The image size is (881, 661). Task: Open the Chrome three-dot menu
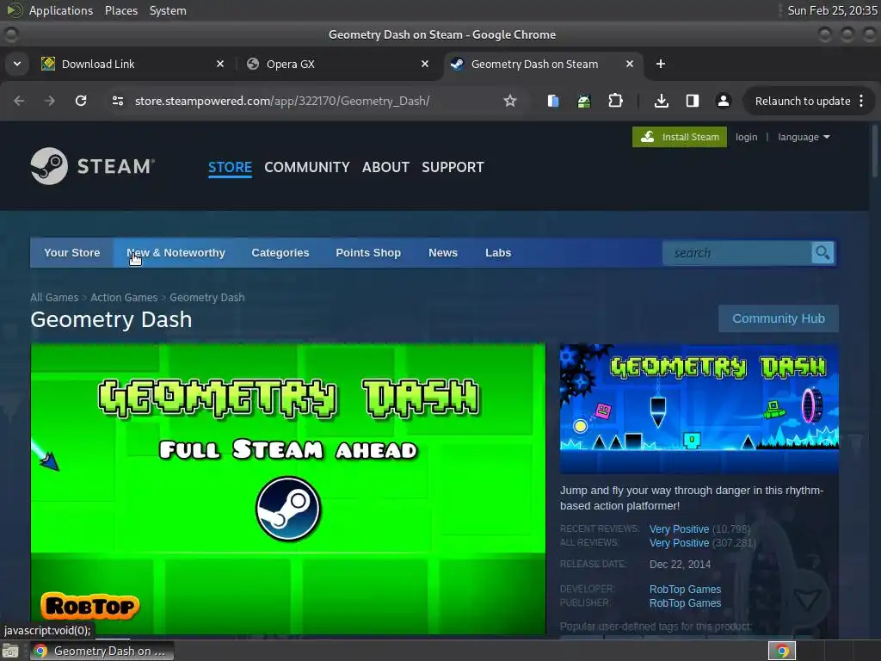[x=861, y=101]
